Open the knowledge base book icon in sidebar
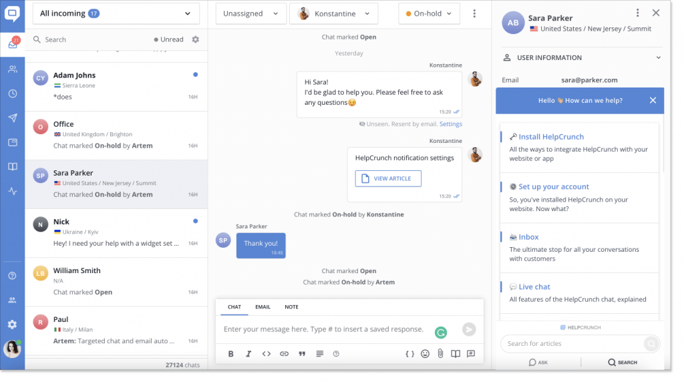This screenshot has height=384, width=684. [x=13, y=167]
